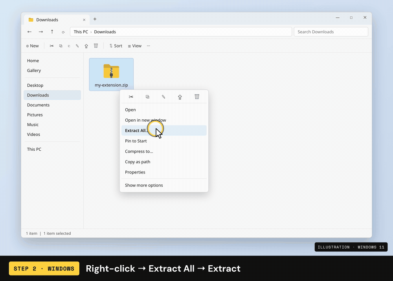Switch to the Downloads tab
Screen dimensions: 393x281
[56, 20]
